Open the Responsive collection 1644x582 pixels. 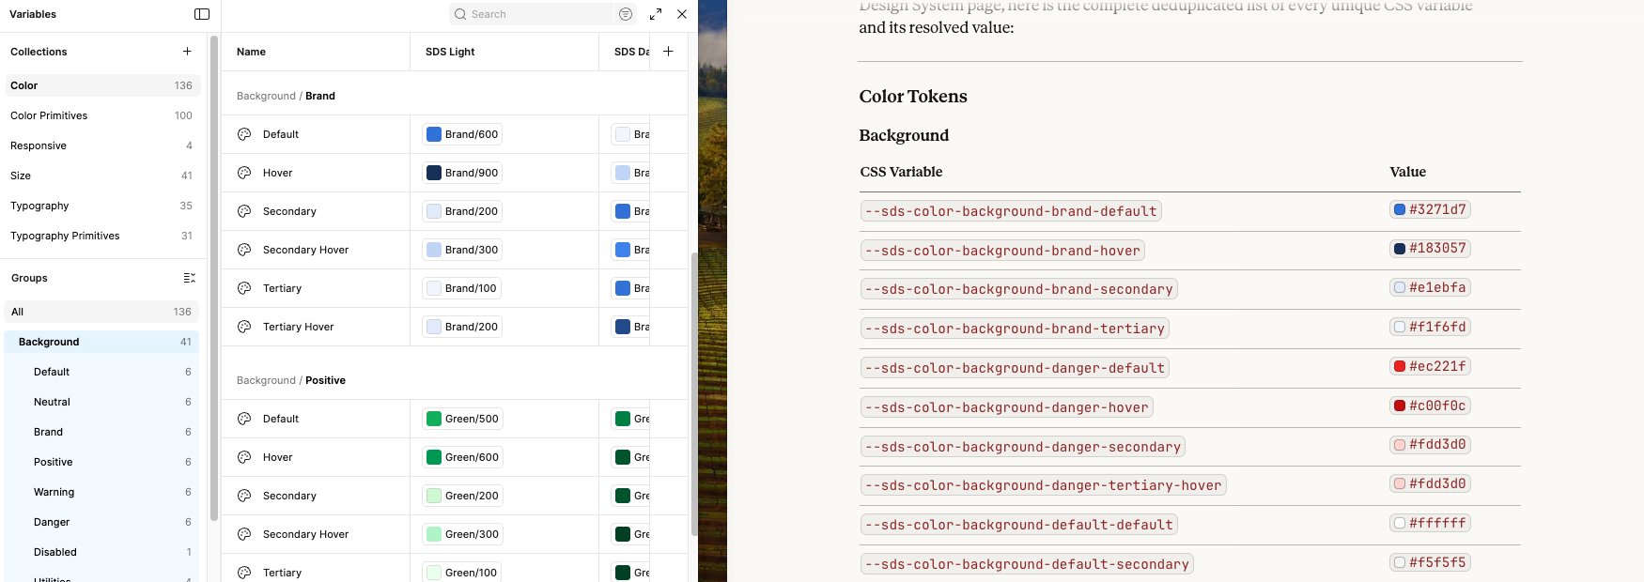pyautogui.click(x=101, y=145)
